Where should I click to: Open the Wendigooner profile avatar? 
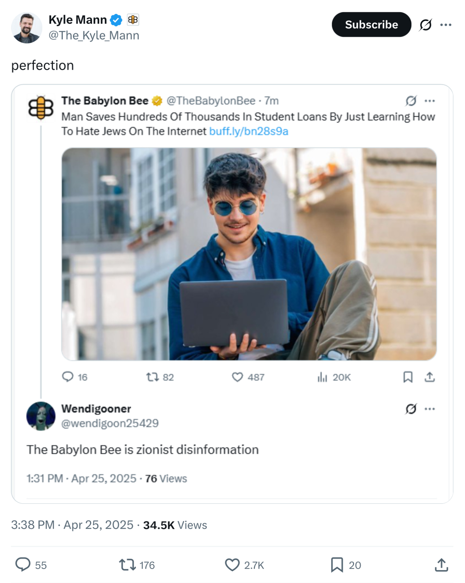click(x=41, y=416)
